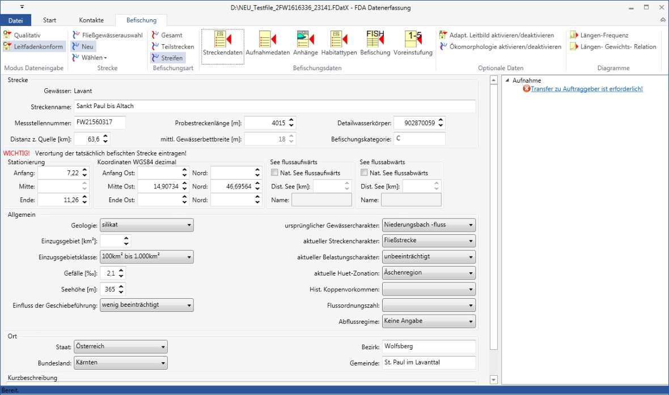This screenshot has width=669, height=395.
Task: Open the quick access toolbar dropdown
Action: (22, 7)
